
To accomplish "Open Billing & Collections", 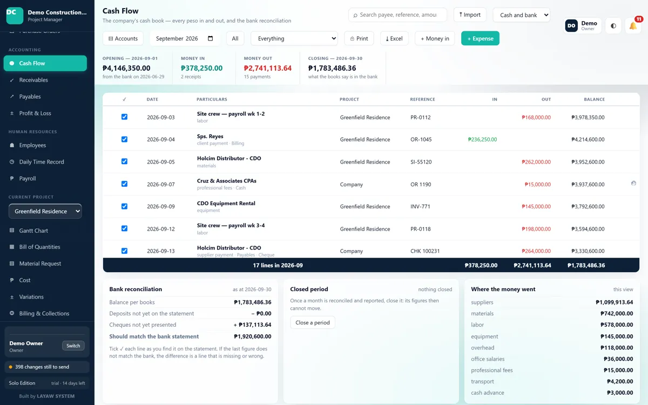I will (x=45, y=313).
